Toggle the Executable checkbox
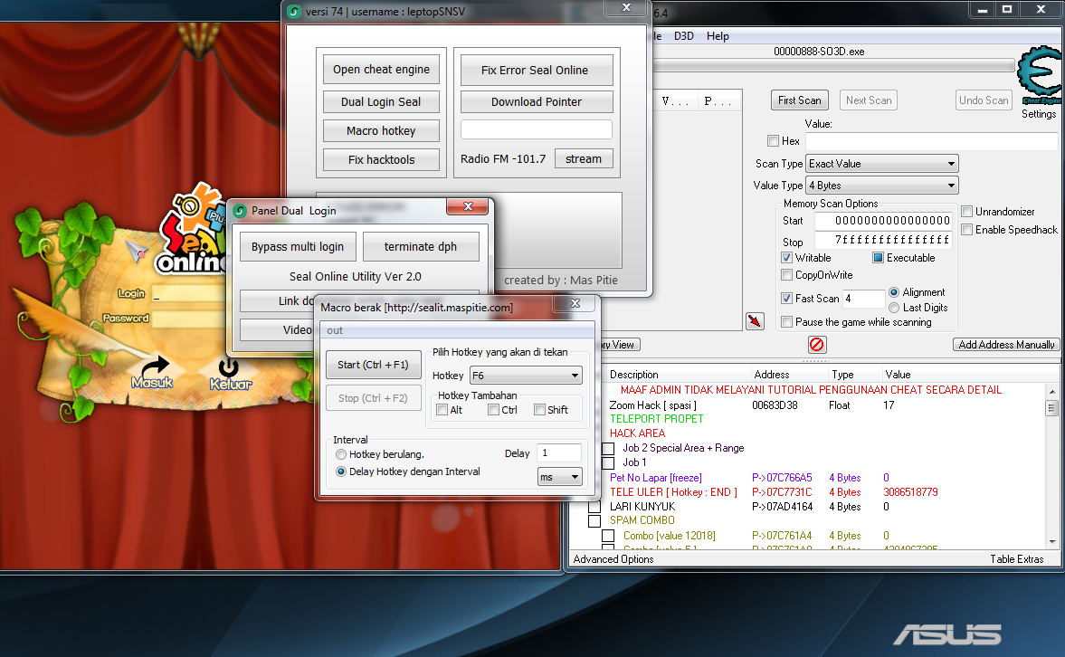The image size is (1065, 657). click(x=878, y=258)
